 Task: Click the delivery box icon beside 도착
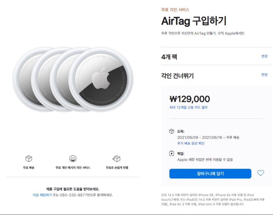pyautogui.click(x=172, y=131)
